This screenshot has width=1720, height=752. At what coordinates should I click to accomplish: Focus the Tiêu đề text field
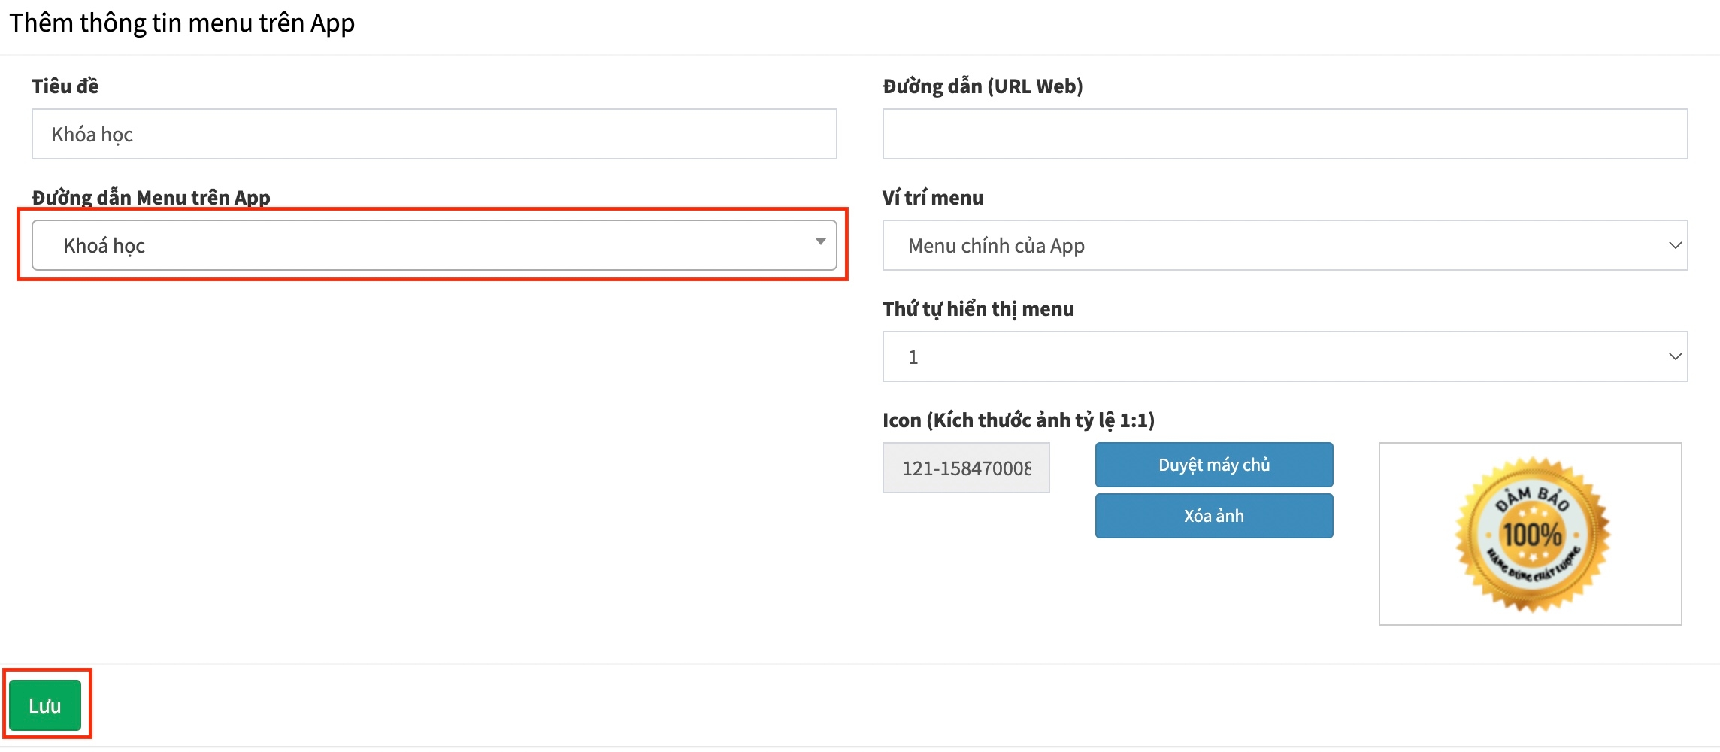433,134
